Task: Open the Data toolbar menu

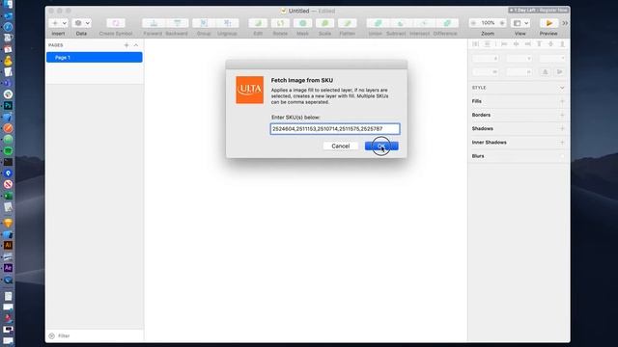Action: click(82, 23)
